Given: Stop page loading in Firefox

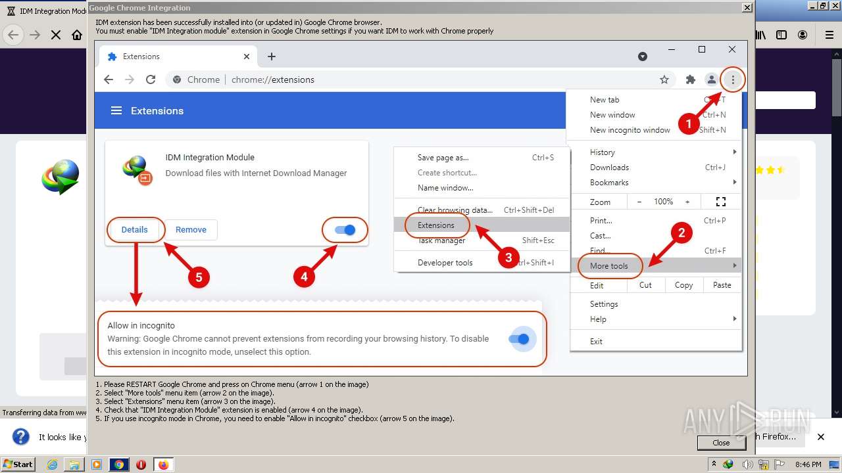Looking at the screenshot, I should [x=56, y=35].
